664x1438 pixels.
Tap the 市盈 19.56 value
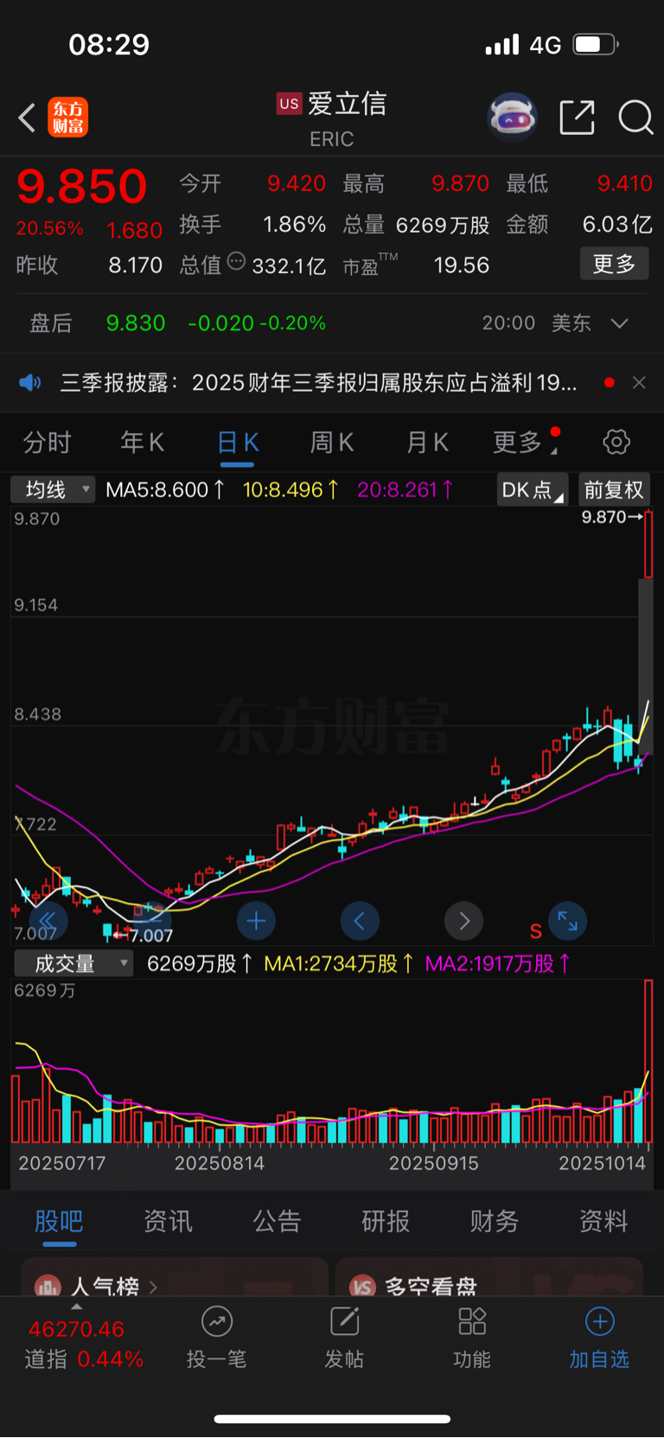pyautogui.click(x=461, y=265)
